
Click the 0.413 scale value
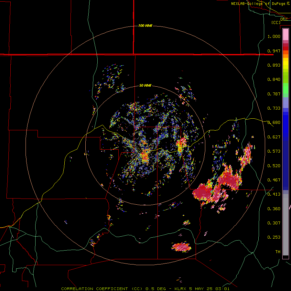[x=274, y=194]
